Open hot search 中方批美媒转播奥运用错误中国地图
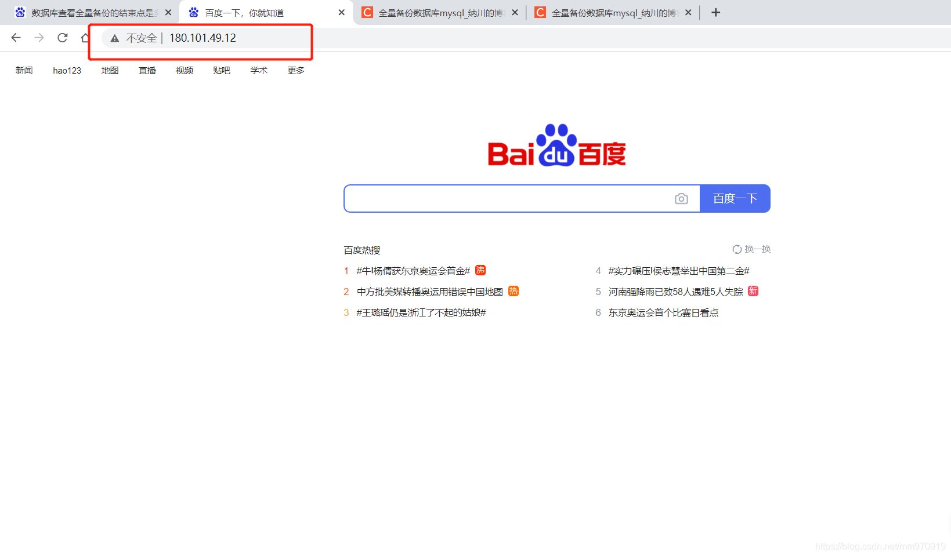Screen dimensions: 951x557 (430, 292)
